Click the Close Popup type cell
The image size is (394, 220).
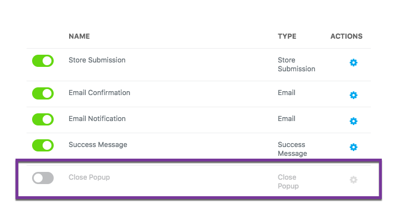pos(288,181)
